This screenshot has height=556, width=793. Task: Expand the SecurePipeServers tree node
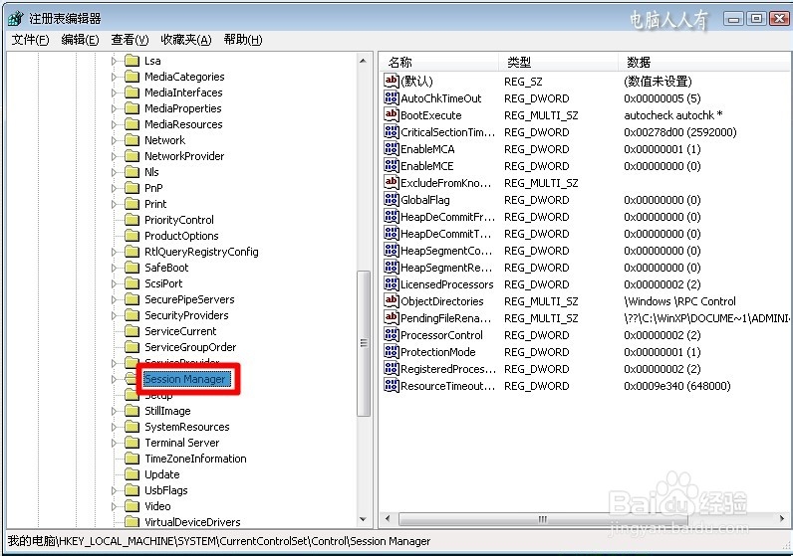coord(114,300)
